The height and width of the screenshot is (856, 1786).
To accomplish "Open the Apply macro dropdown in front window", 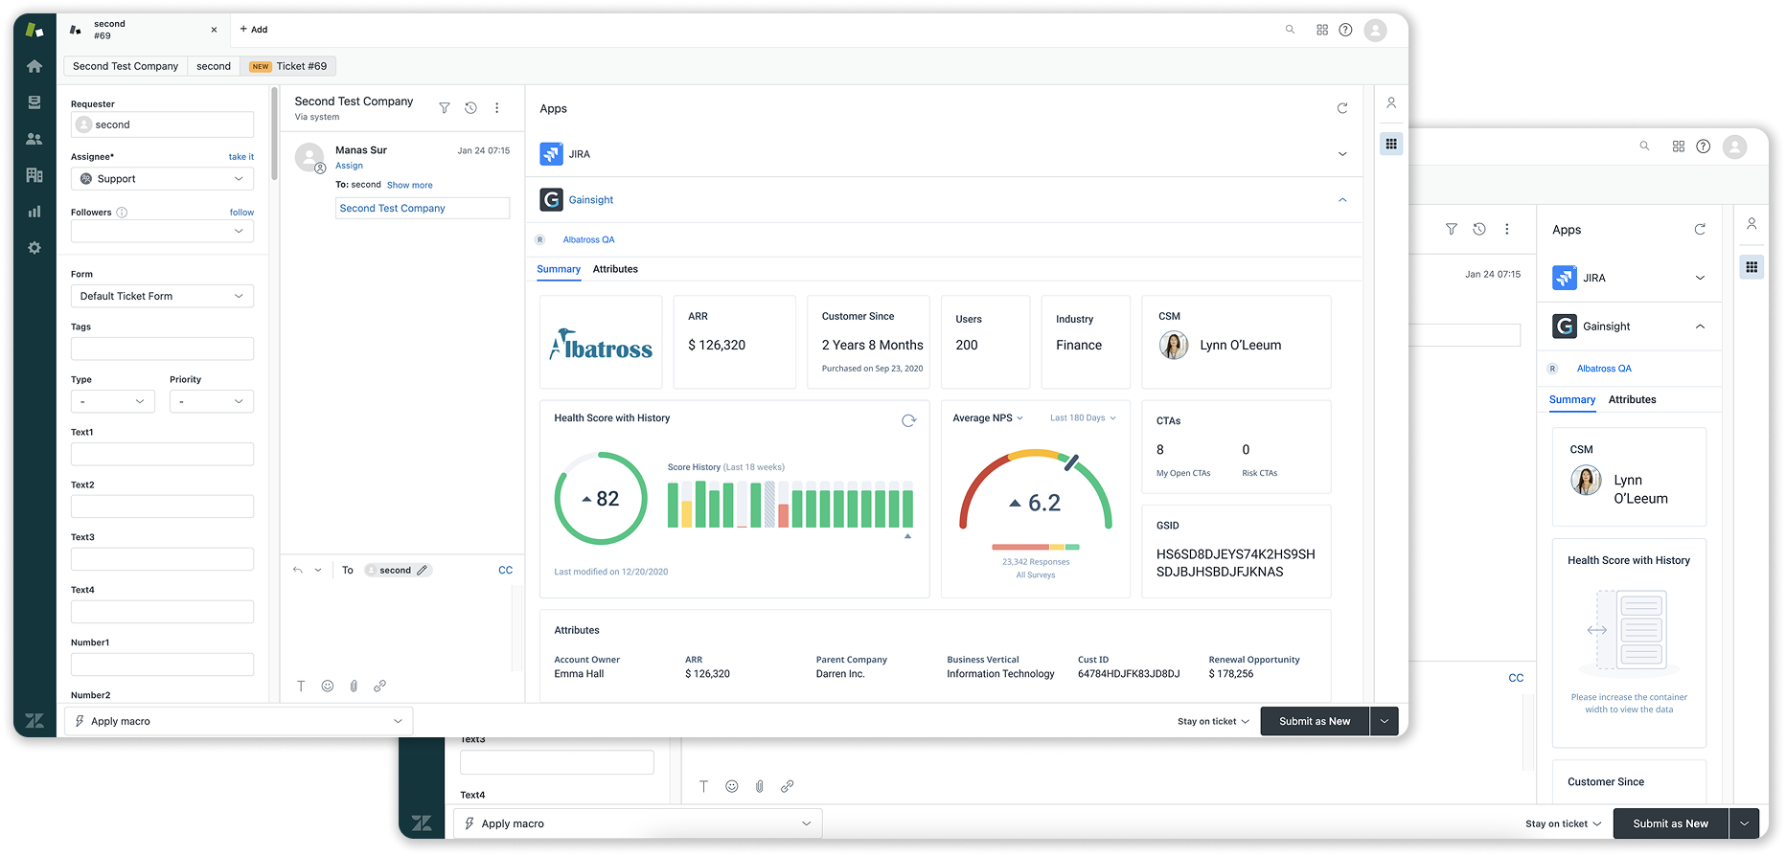I will [239, 721].
